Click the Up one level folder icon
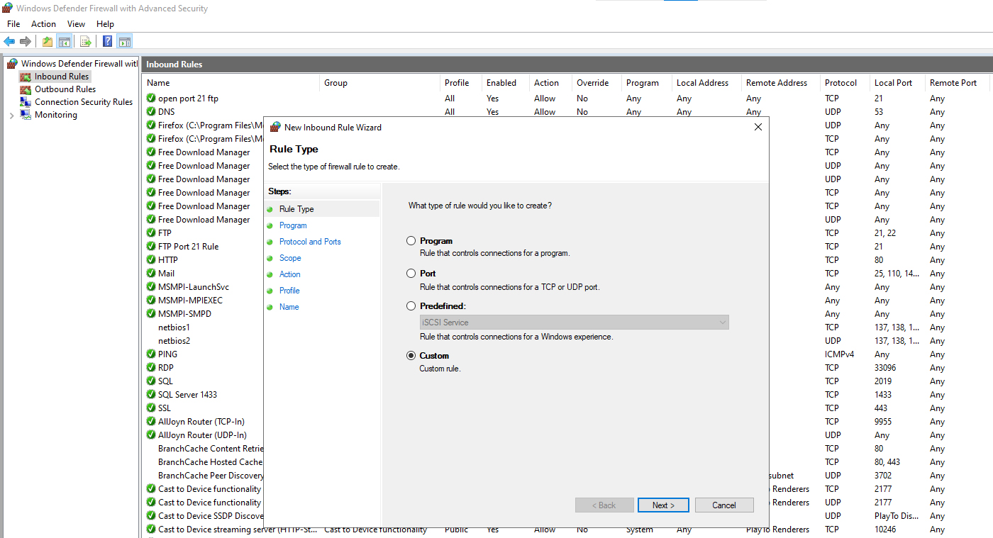The image size is (993, 538). click(x=48, y=41)
